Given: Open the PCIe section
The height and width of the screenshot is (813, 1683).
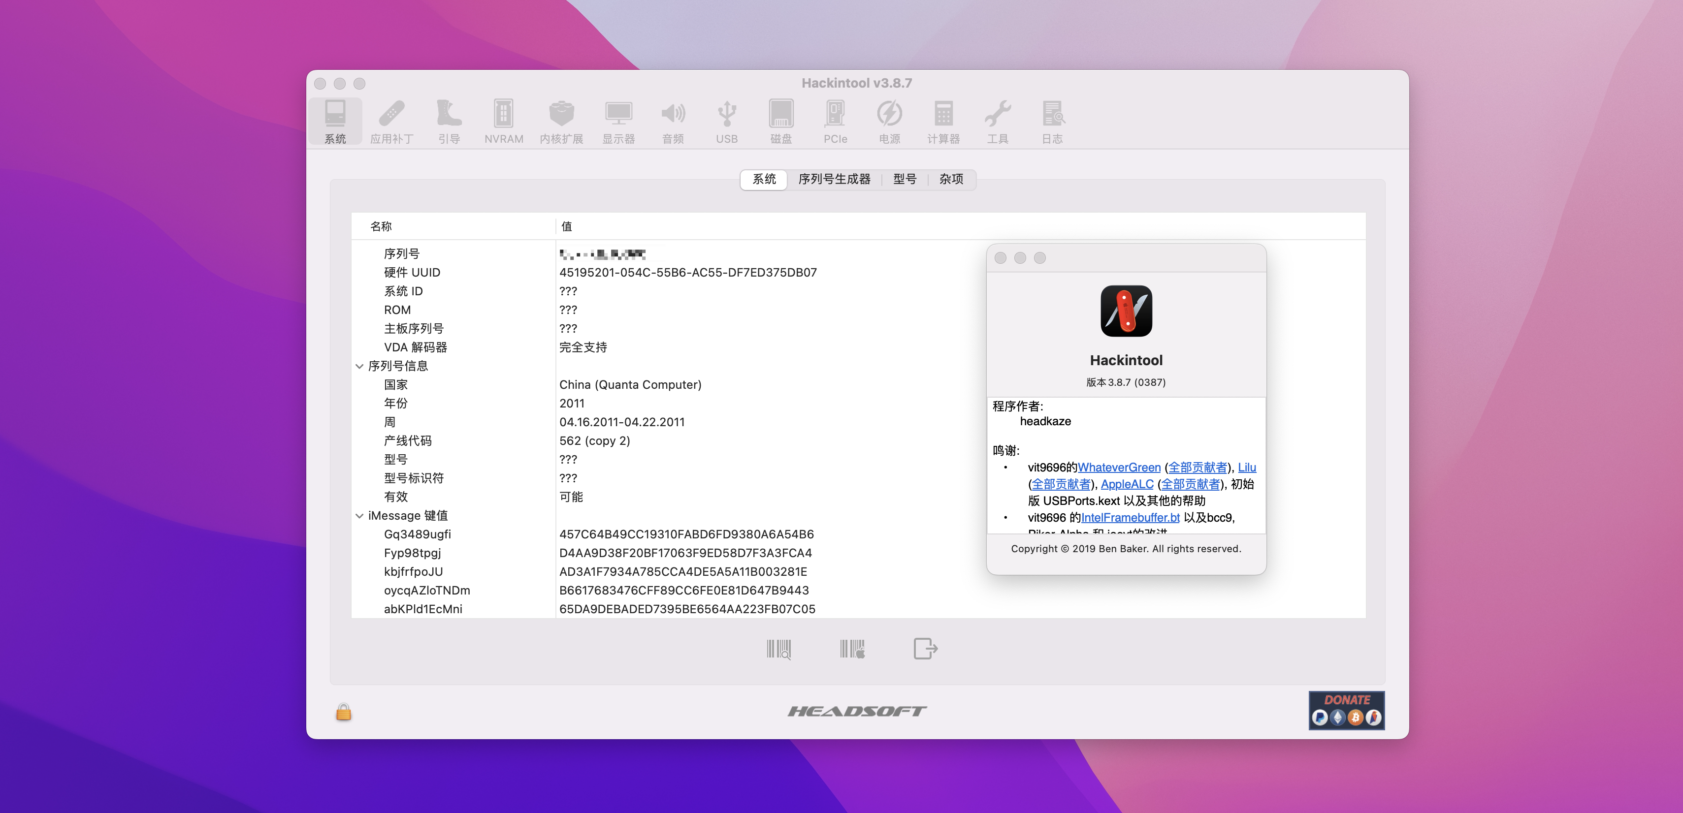Looking at the screenshot, I should (835, 122).
